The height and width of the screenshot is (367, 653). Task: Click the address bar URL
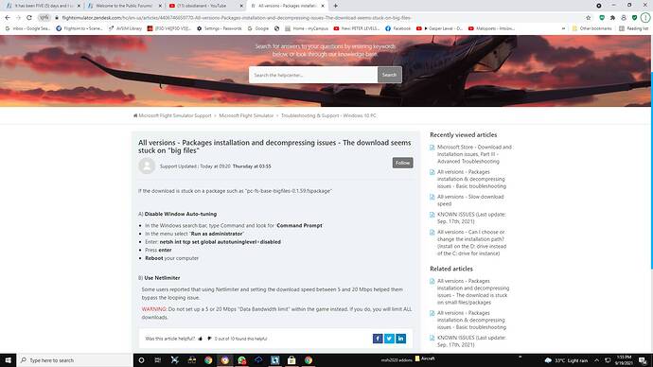[x=237, y=17]
